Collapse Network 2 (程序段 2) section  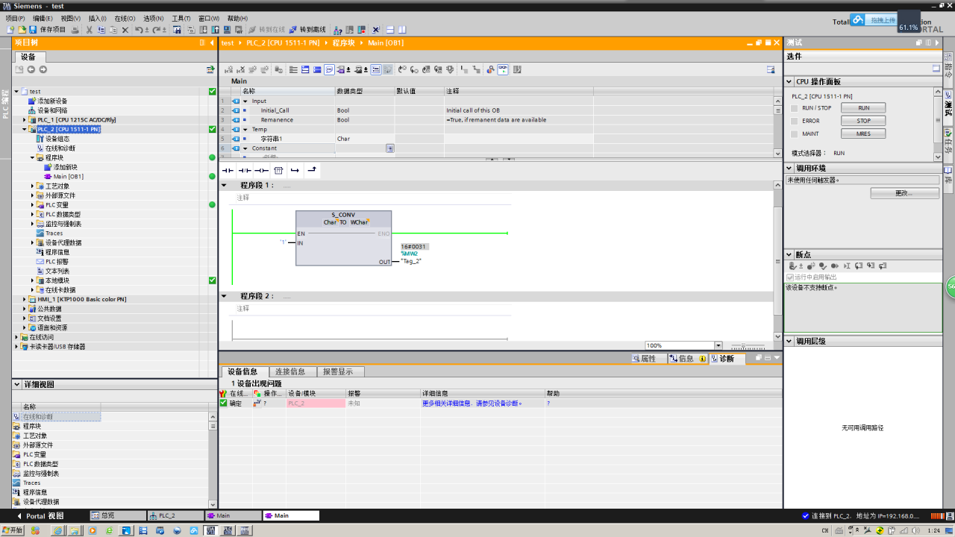(x=225, y=296)
